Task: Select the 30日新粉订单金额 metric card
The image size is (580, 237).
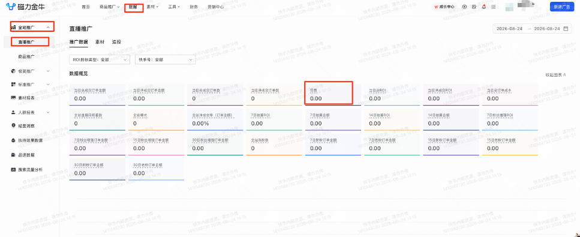Action: 97,169
